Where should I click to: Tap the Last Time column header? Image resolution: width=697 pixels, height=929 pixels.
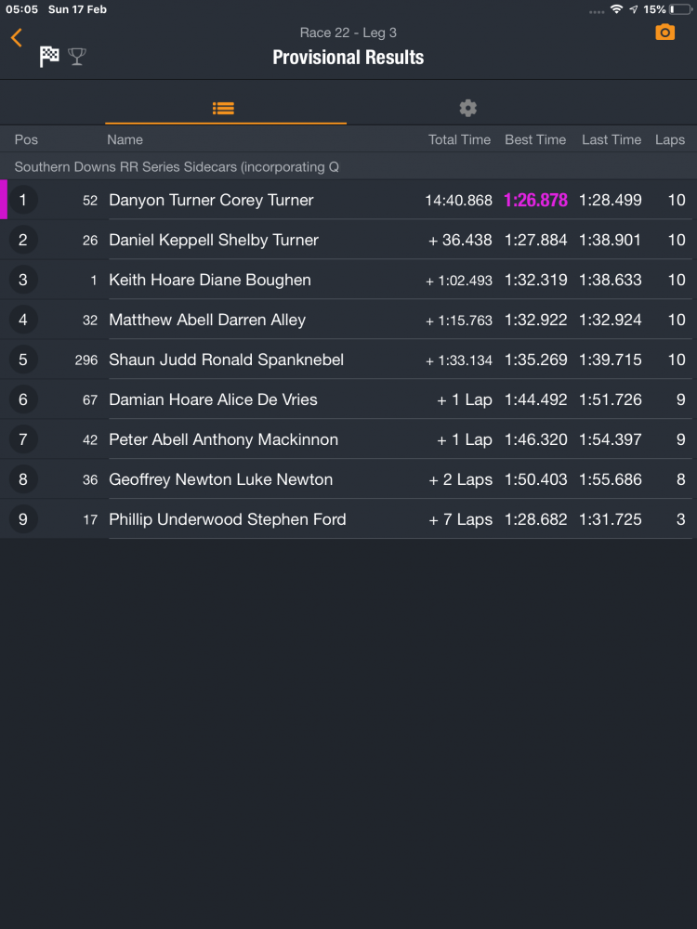(x=612, y=139)
